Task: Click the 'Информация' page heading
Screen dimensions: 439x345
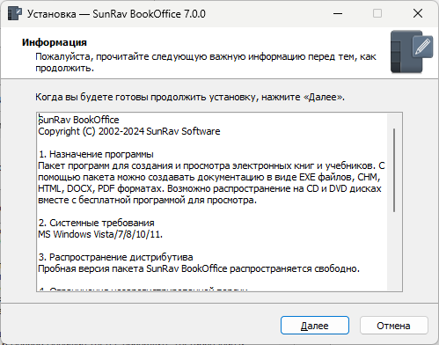Action: tap(55, 42)
